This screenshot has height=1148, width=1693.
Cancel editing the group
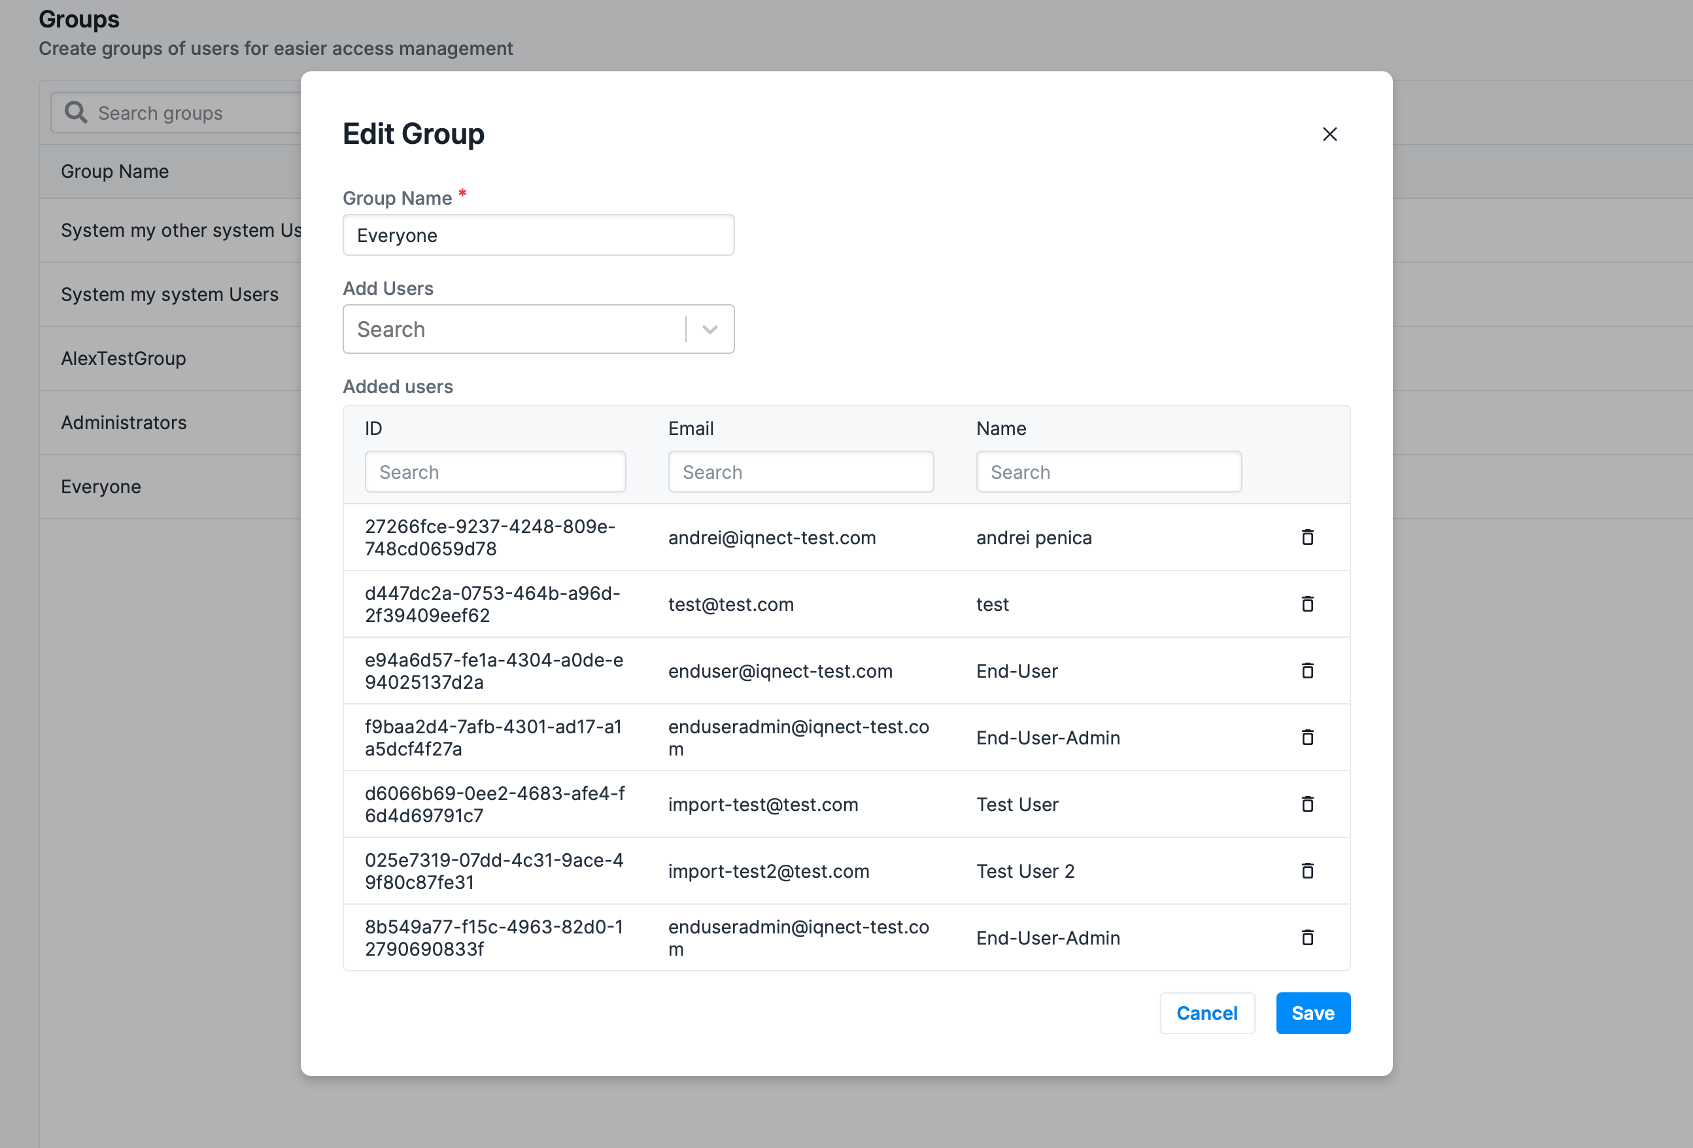(1206, 1013)
